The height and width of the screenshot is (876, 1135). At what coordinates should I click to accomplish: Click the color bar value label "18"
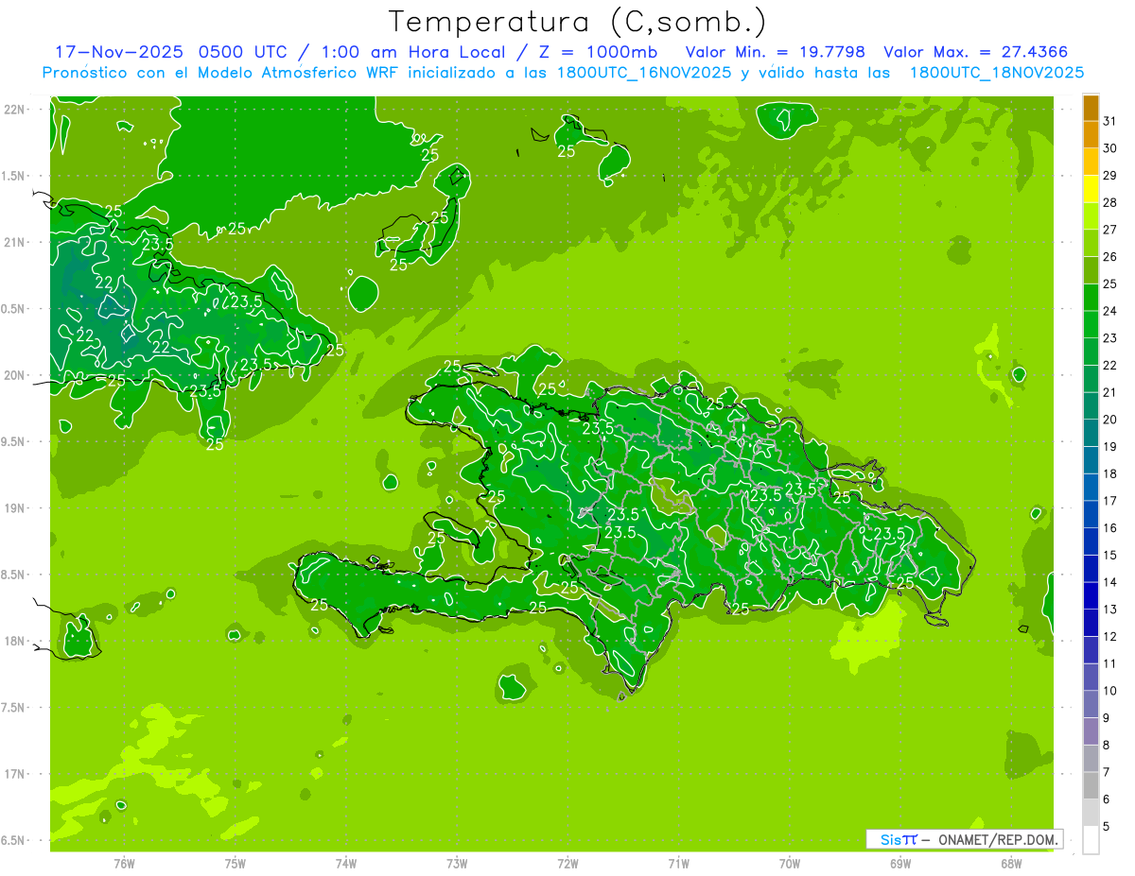(1109, 473)
